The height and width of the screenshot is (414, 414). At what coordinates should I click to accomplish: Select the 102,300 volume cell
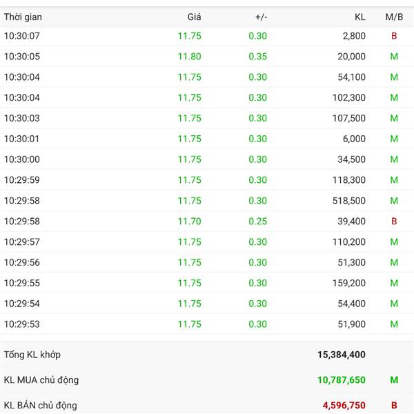click(x=348, y=98)
